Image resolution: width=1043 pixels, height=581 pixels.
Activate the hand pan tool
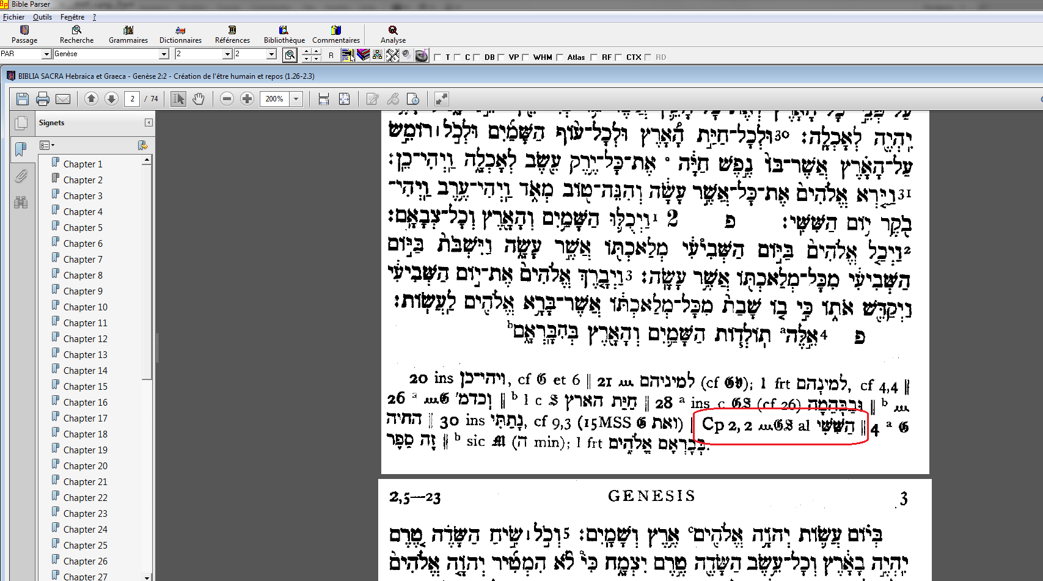click(x=199, y=99)
